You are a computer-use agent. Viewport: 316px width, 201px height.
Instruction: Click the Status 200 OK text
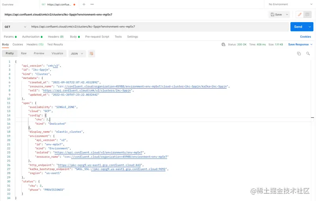237,45
